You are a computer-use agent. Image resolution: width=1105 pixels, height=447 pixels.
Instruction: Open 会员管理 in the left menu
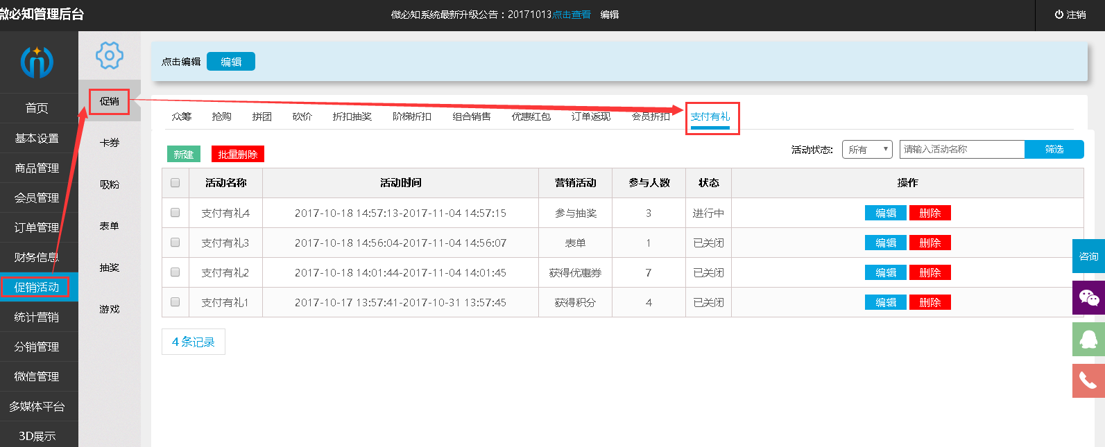pos(37,198)
